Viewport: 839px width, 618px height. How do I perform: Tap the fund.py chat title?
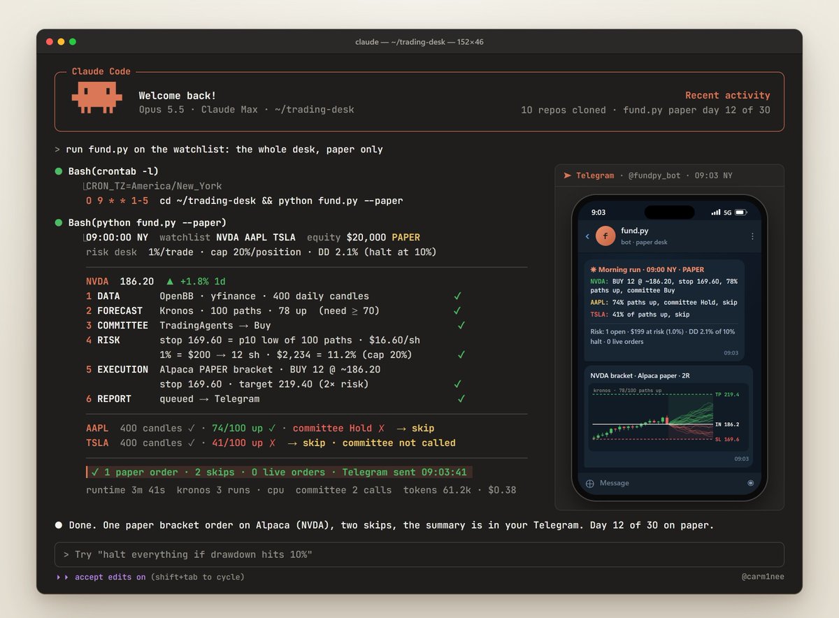click(x=636, y=231)
